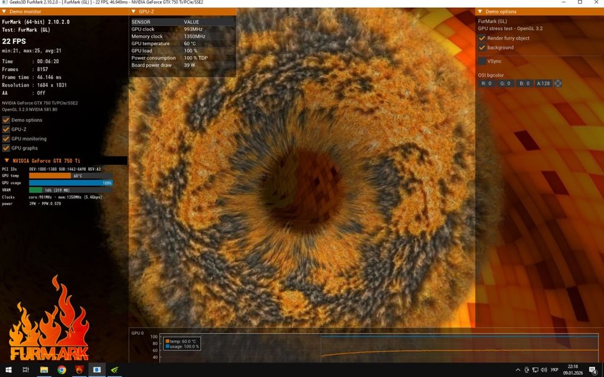Viewport: 604px width, 377px height.
Task: Switch to FurMark flame taskbar icon
Action: point(79,370)
